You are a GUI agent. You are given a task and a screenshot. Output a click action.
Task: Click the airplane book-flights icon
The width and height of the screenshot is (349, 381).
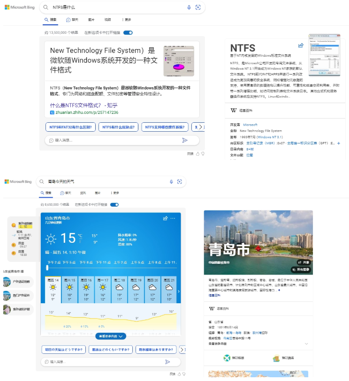click(x=227, y=358)
